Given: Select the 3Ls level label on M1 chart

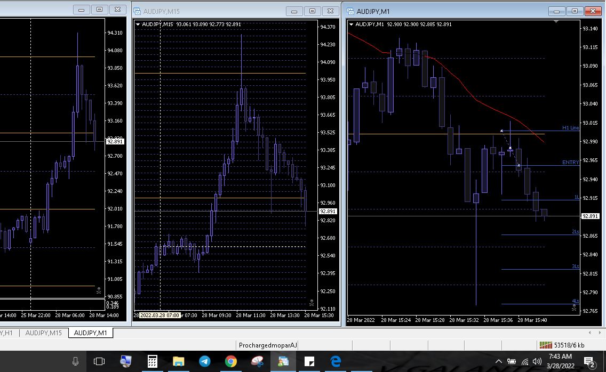Looking at the screenshot, I should 576,266.
